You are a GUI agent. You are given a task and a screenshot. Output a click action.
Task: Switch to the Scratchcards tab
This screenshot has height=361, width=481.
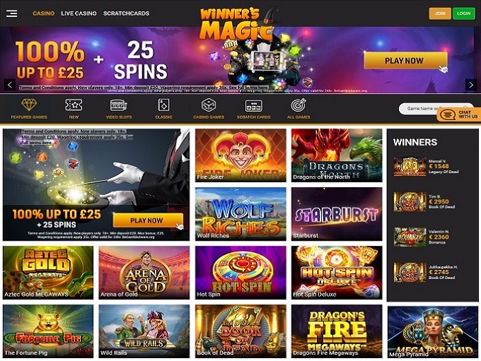click(127, 13)
